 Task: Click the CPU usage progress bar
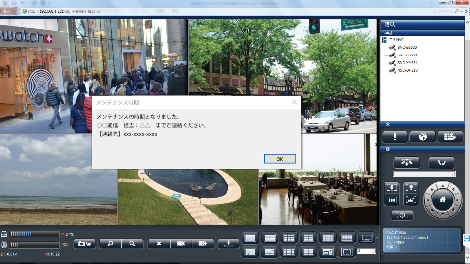[34, 244]
